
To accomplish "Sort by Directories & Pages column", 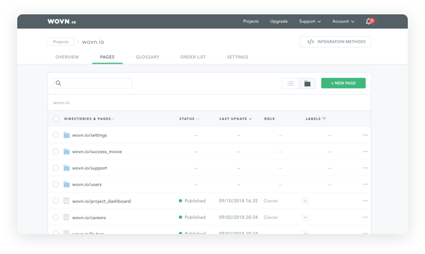I will click(89, 119).
